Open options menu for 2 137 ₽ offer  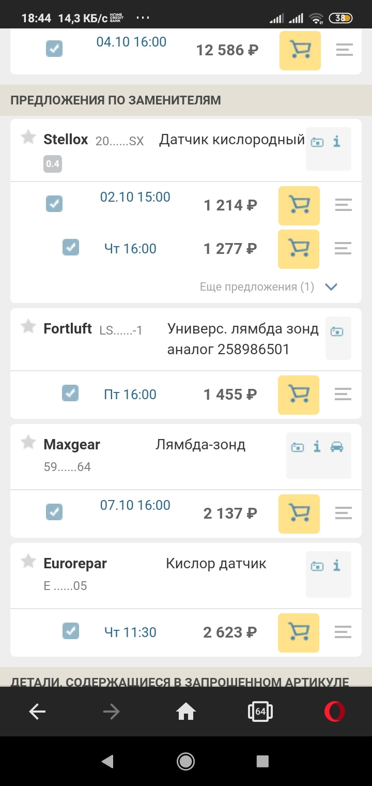click(x=344, y=513)
